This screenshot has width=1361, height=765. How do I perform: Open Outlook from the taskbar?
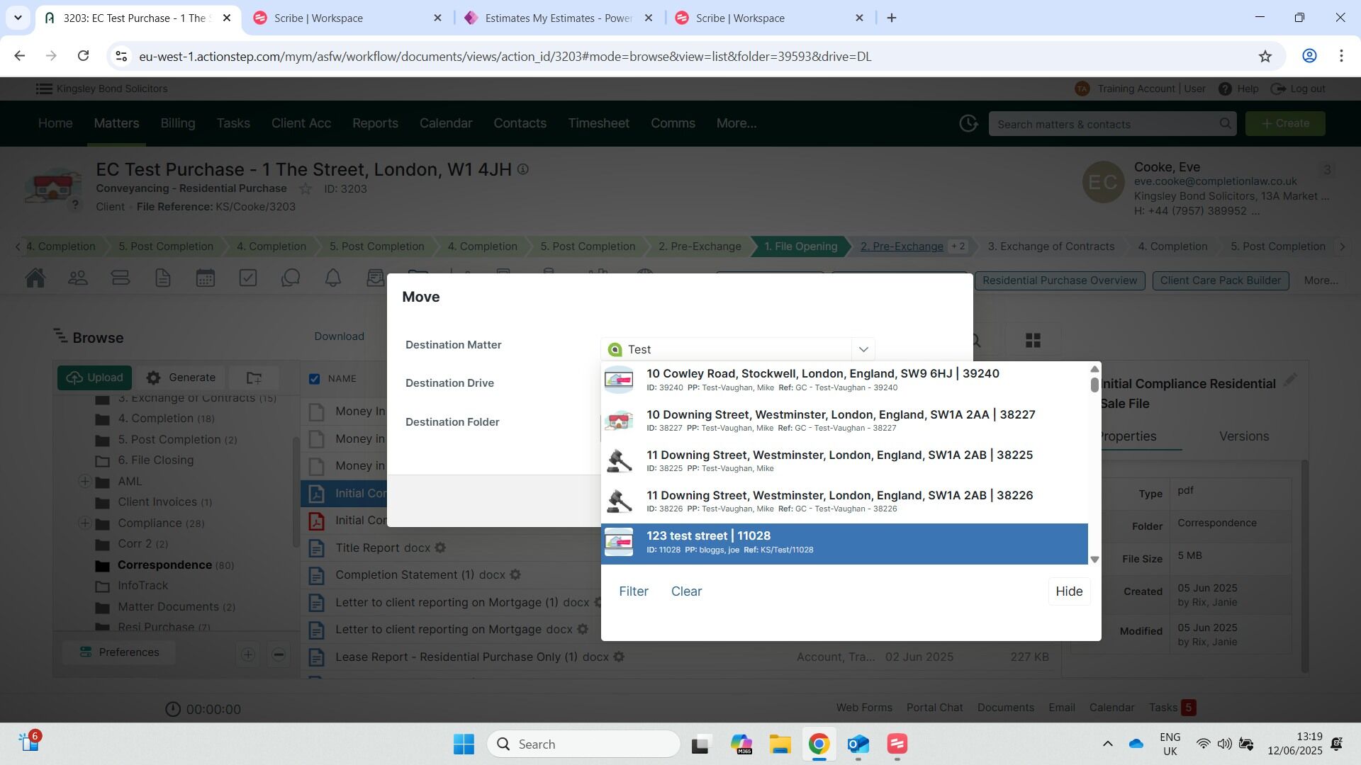858,744
